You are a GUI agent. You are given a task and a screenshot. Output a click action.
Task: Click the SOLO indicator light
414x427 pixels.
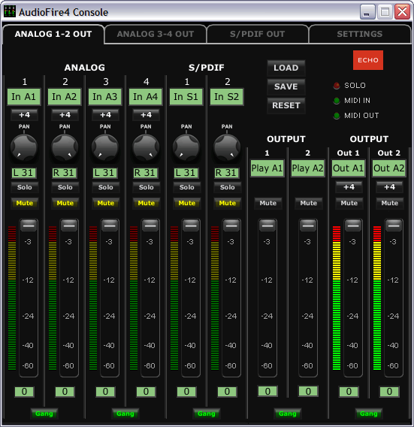(337, 86)
